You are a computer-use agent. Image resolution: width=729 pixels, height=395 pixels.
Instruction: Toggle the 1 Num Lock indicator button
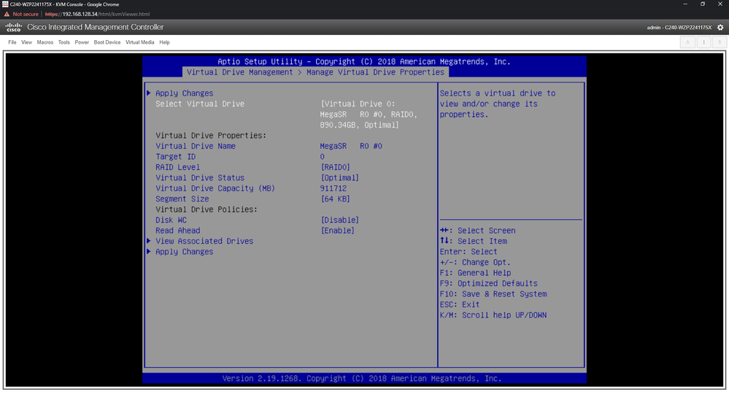703,42
